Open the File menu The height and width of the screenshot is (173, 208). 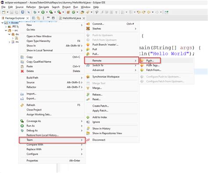click(4, 7)
